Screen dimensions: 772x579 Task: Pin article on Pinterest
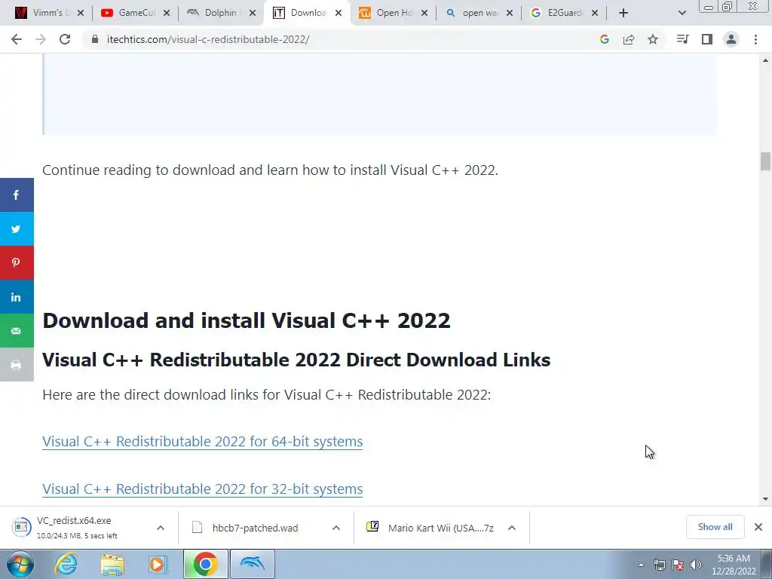tap(17, 262)
